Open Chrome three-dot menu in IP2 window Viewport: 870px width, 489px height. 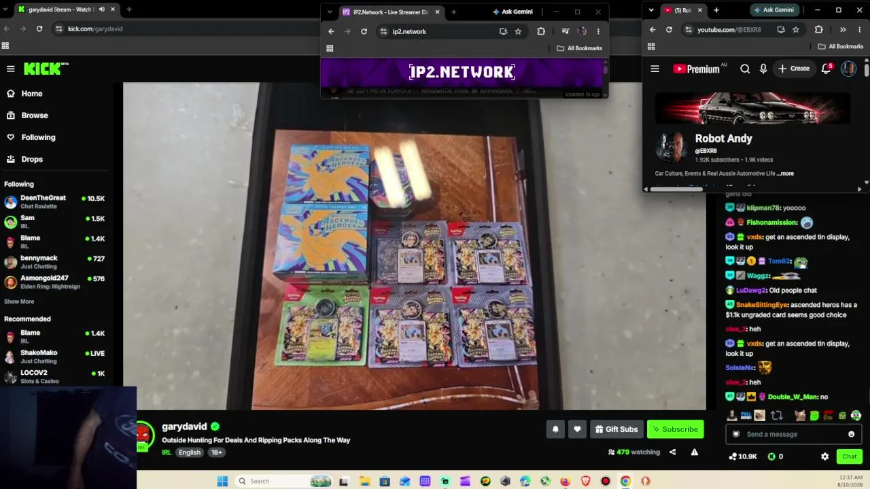click(x=598, y=31)
